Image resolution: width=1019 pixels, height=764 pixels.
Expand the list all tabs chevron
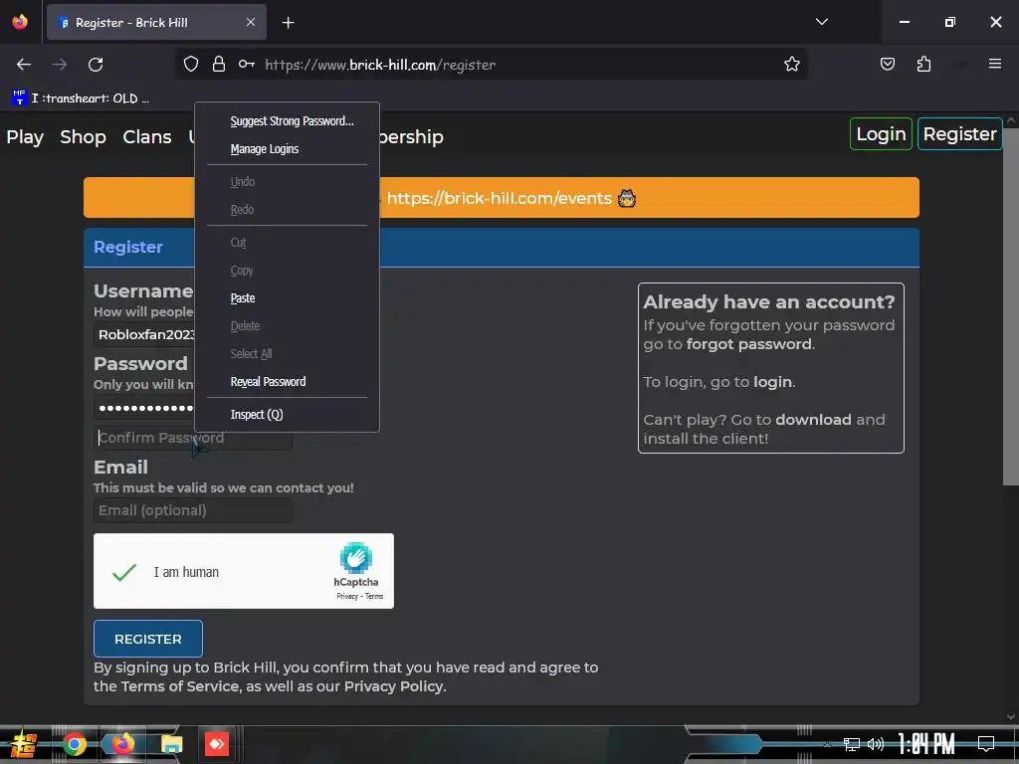821,22
